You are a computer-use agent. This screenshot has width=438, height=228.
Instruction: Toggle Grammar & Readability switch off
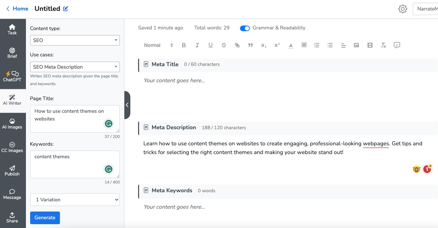click(245, 28)
